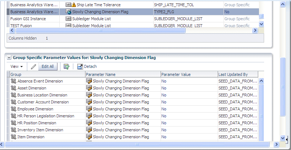Click parameter icon in Customer Account Dimension row

point(89,102)
